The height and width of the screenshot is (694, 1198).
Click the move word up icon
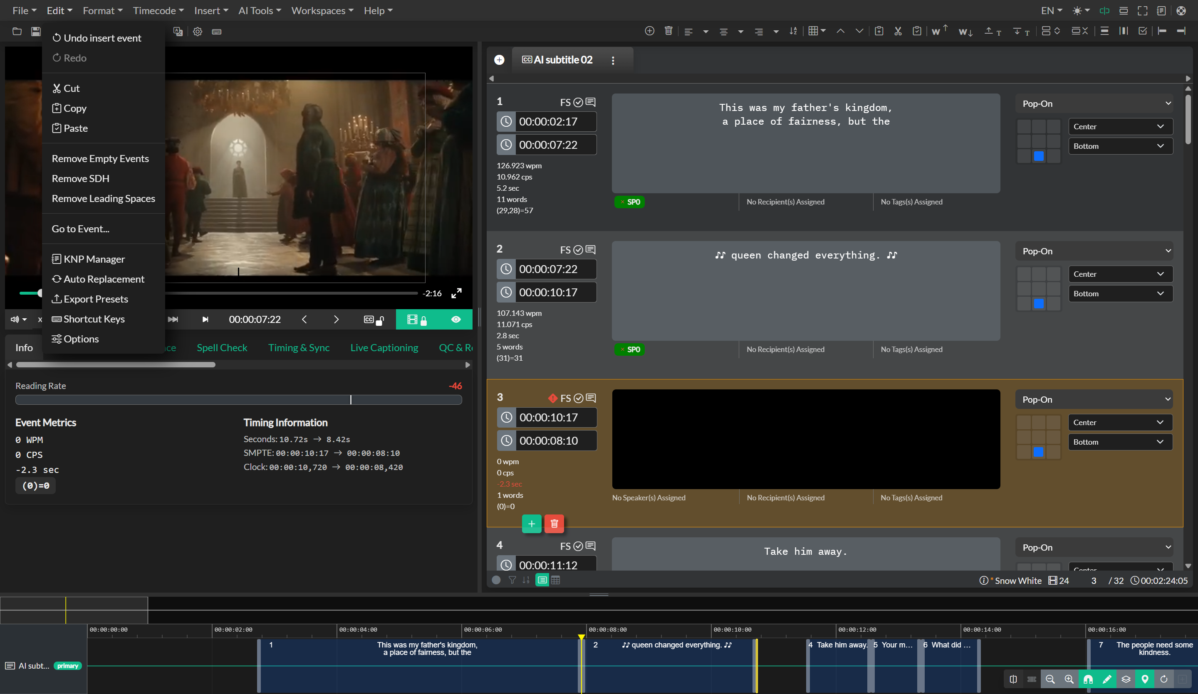[939, 31]
